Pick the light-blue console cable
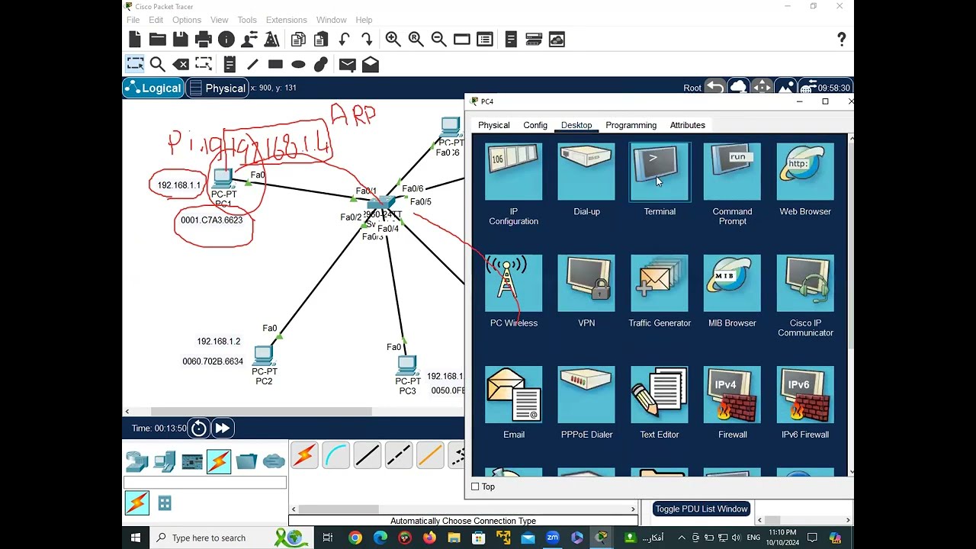The image size is (976, 549). click(x=335, y=455)
